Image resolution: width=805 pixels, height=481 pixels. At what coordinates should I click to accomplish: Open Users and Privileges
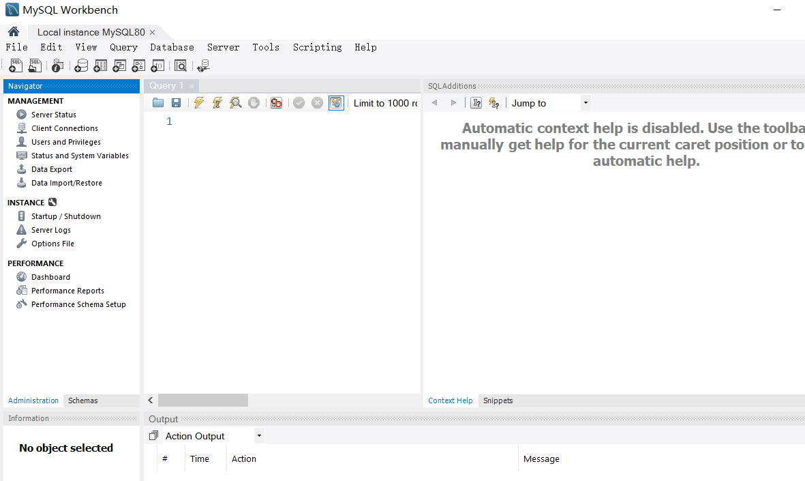coord(65,142)
